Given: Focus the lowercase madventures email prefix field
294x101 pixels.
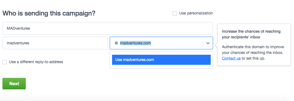Looking at the screenshot, I should (55, 43).
